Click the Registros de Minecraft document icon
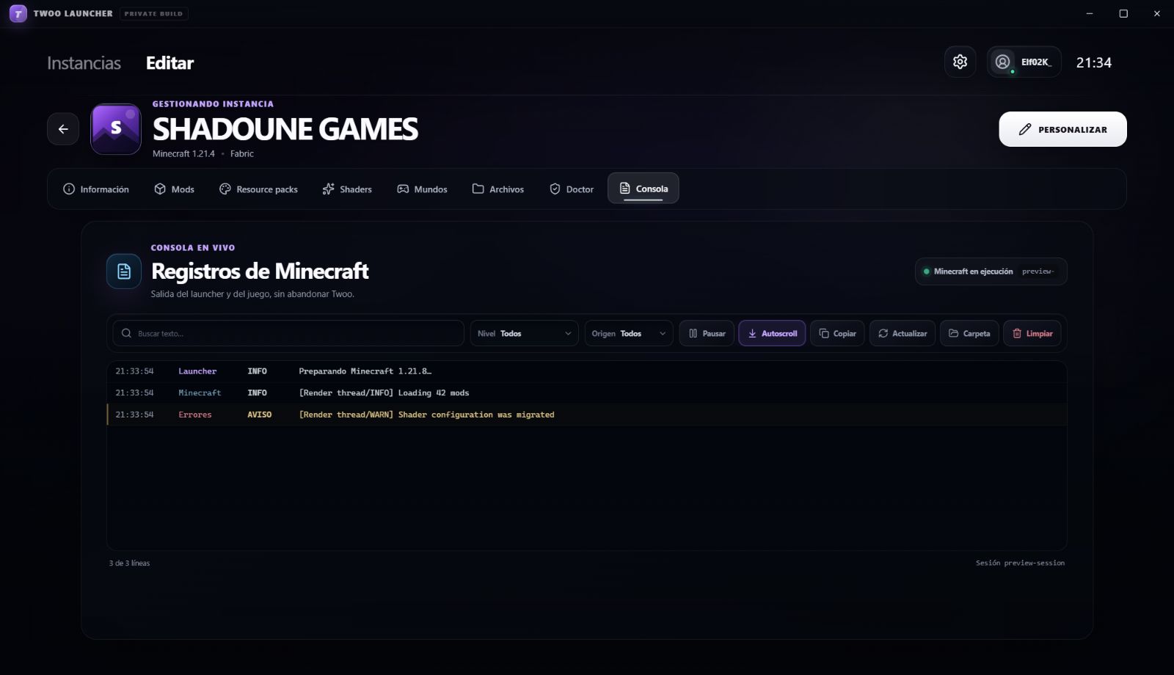Image resolution: width=1174 pixels, height=675 pixels. 124,271
